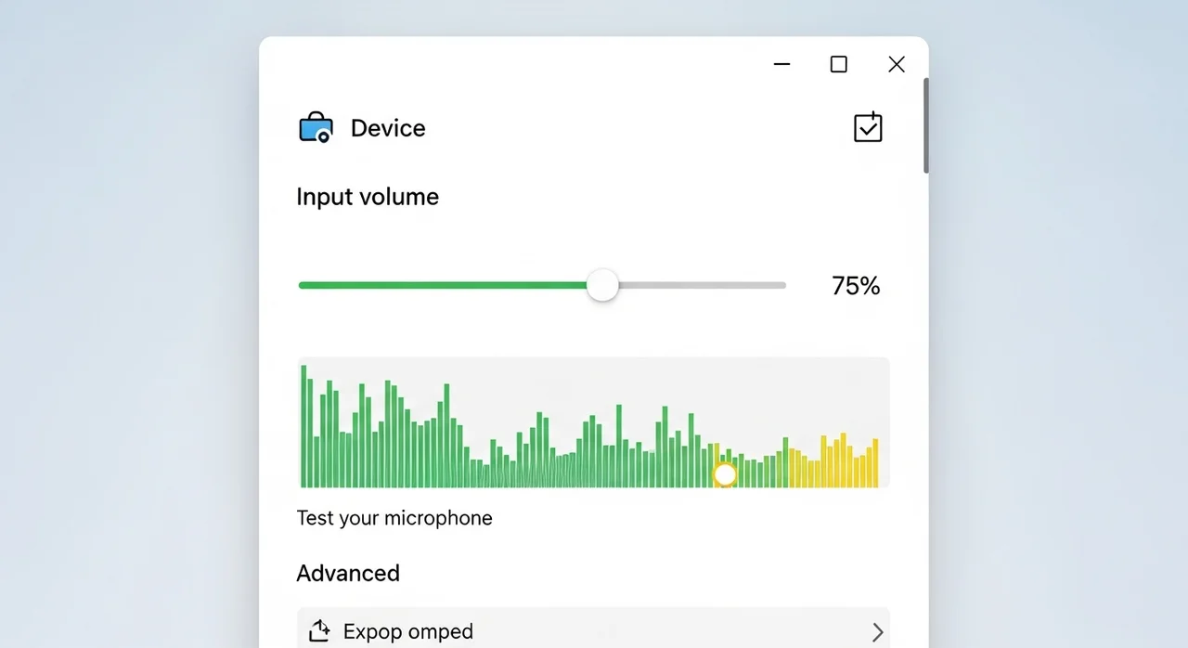Expand the Expop omped chevron arrow
The width and height of the screenshot is (1188, 648).
877,632
